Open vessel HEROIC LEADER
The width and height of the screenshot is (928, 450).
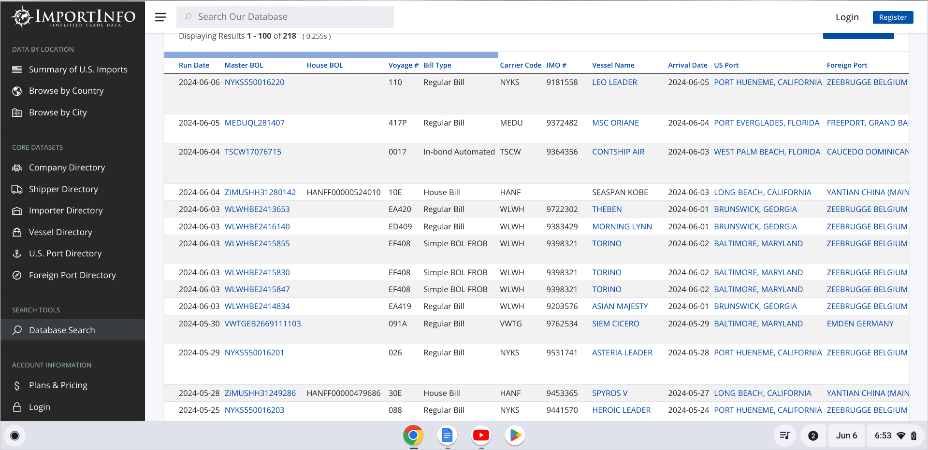pos(621,410)
